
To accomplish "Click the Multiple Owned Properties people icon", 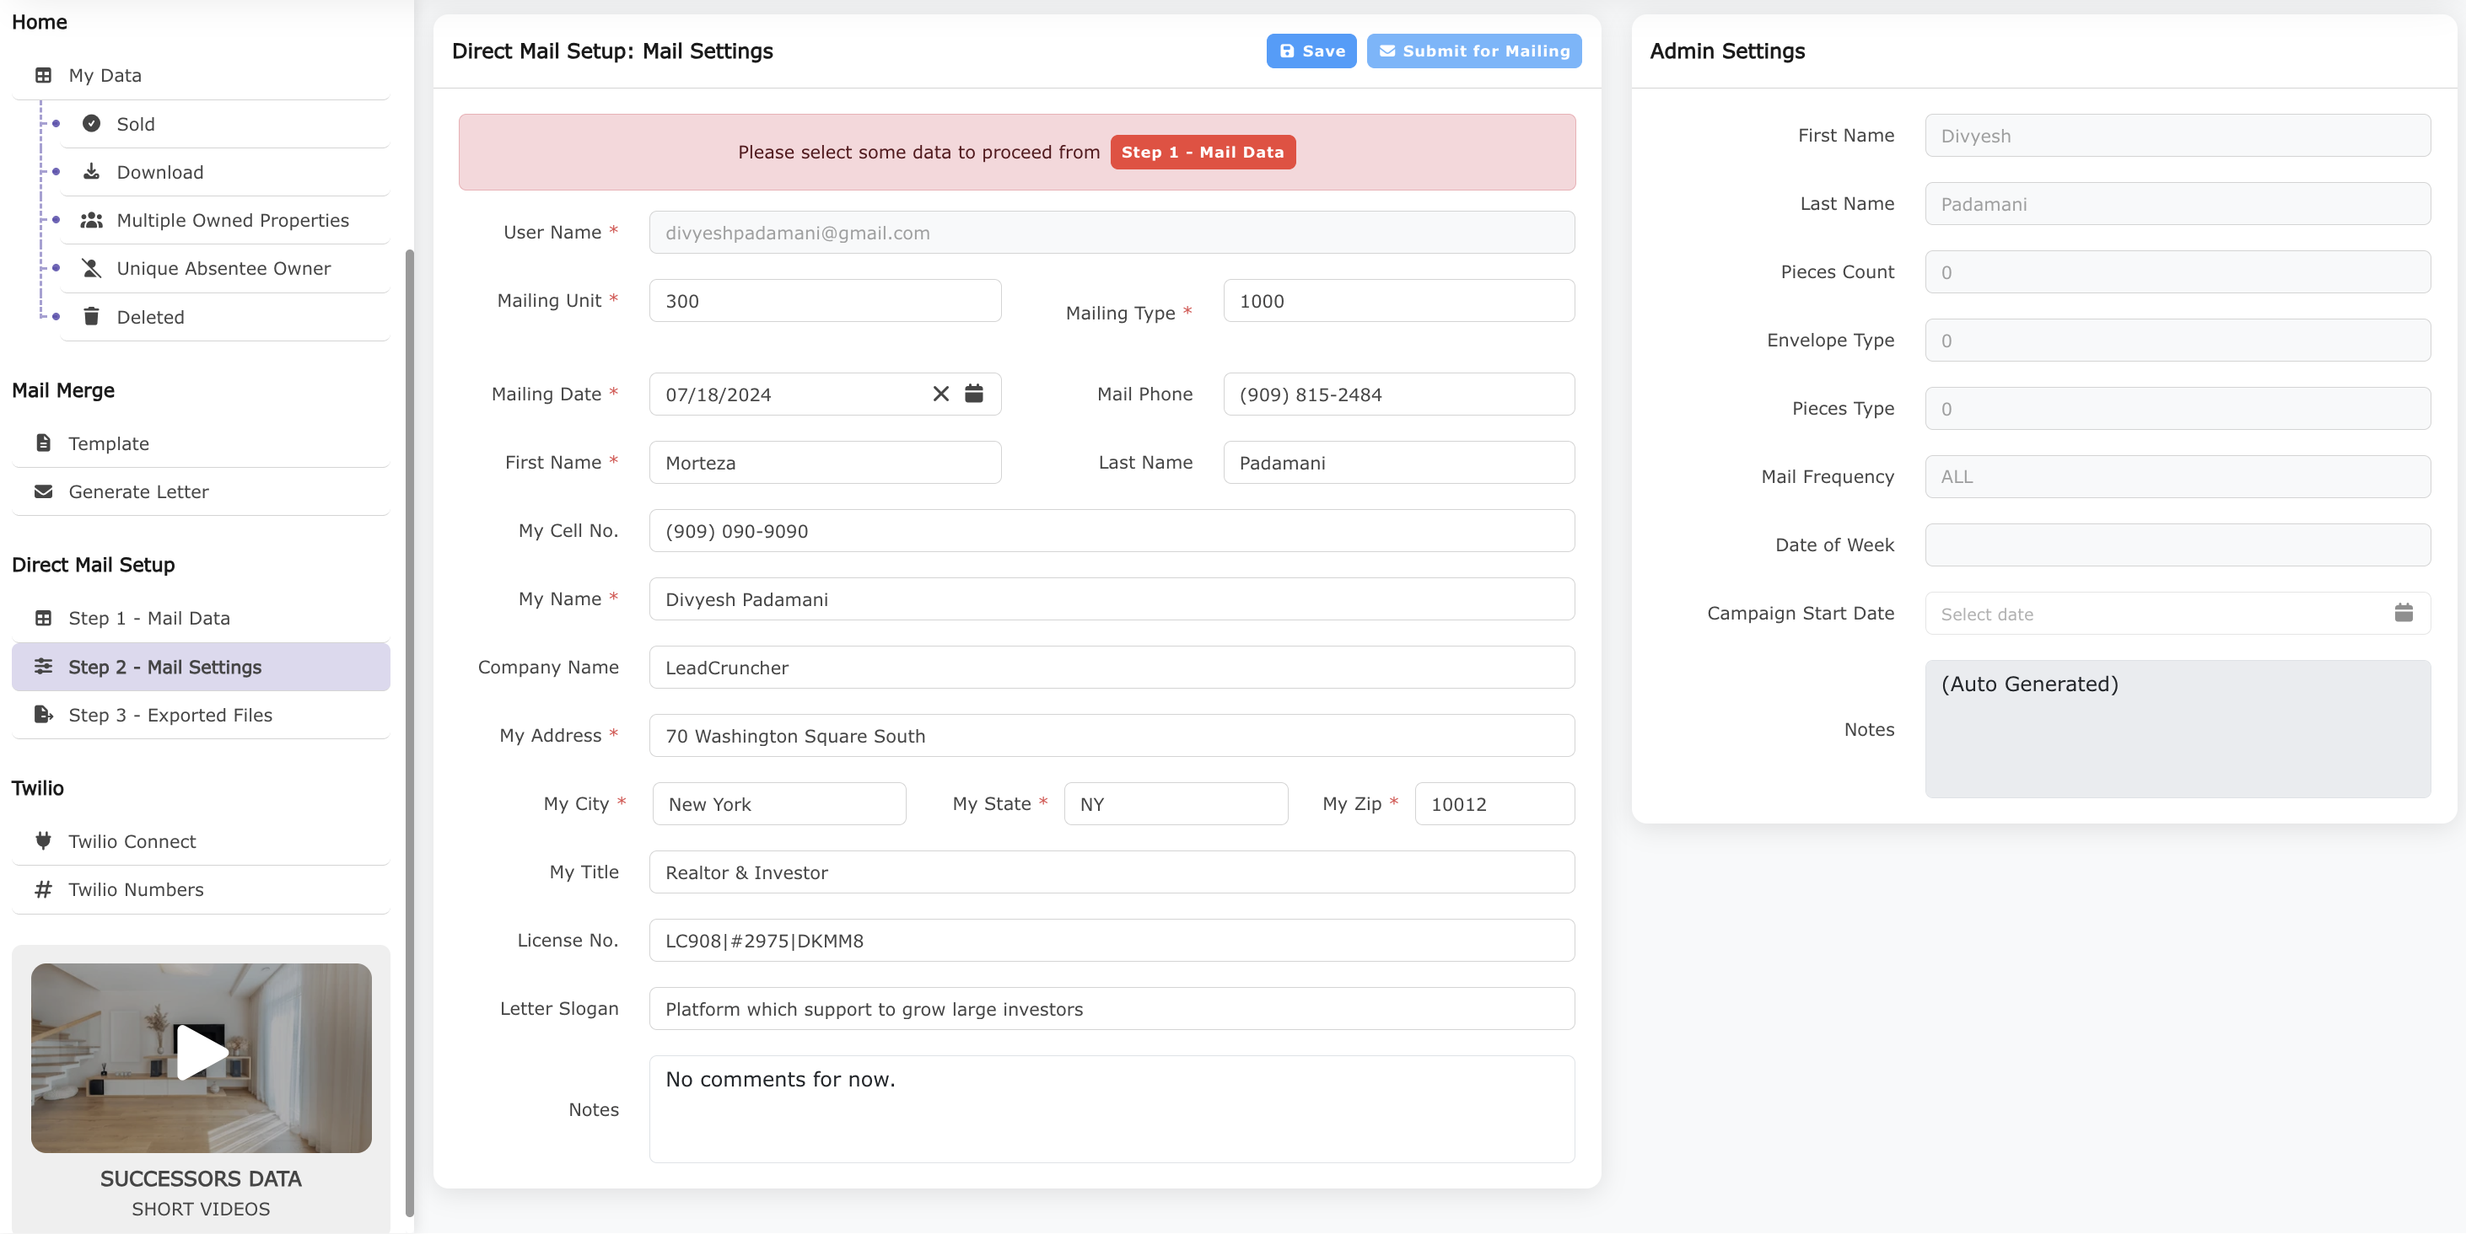I will tap(92, 220).
